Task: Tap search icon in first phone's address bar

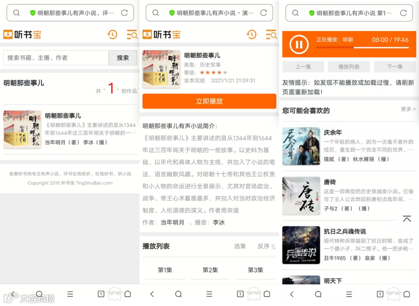Action: point(16,13)
